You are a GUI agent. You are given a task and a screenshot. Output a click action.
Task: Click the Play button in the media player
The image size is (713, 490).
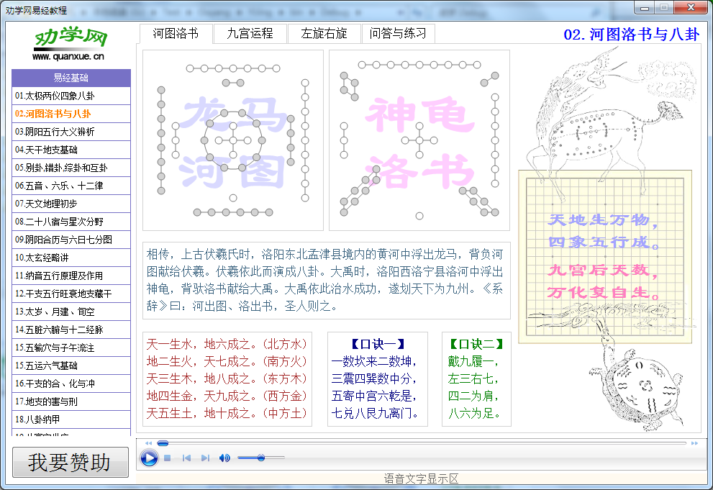[x=149, y=457]
